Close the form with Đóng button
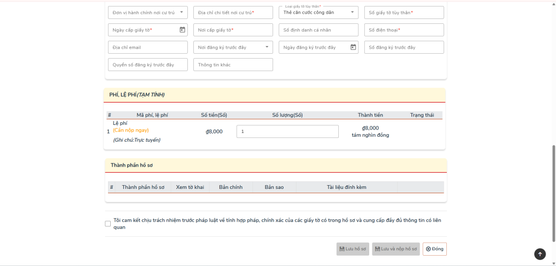 tap(434, 249)
